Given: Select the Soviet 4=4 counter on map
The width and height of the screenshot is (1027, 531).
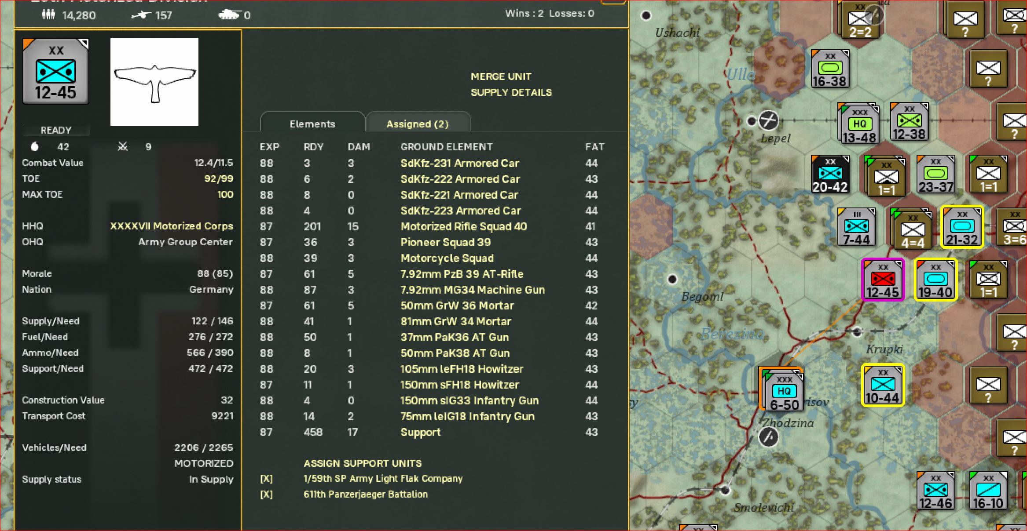Looking at the screenshot, I should (x=912, y=229).
